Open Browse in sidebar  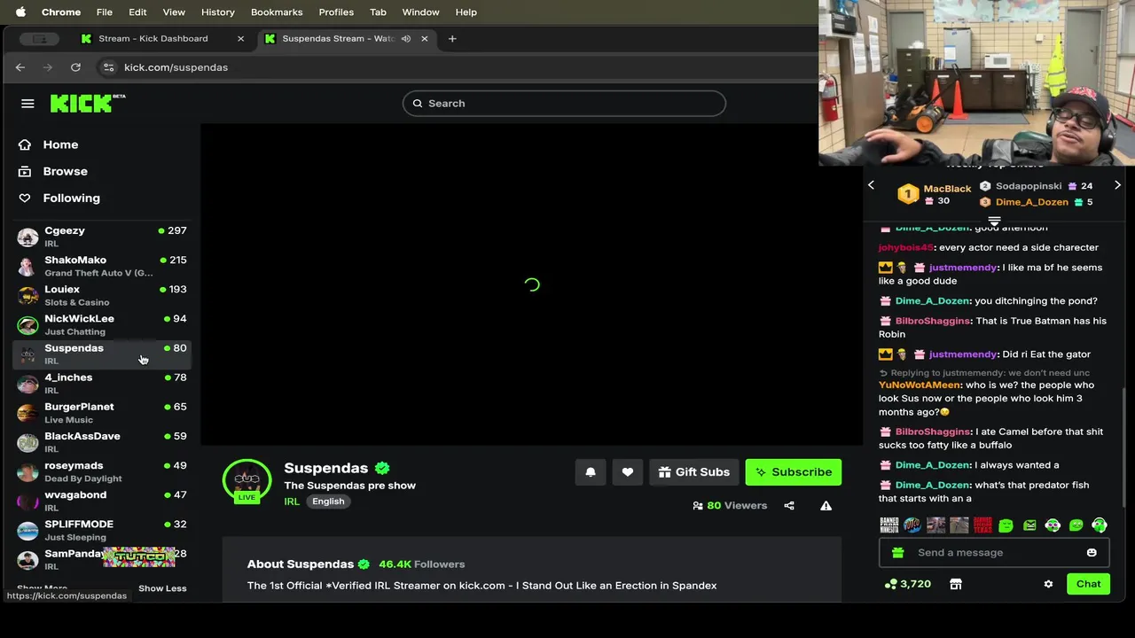click(x=65, y=171)
